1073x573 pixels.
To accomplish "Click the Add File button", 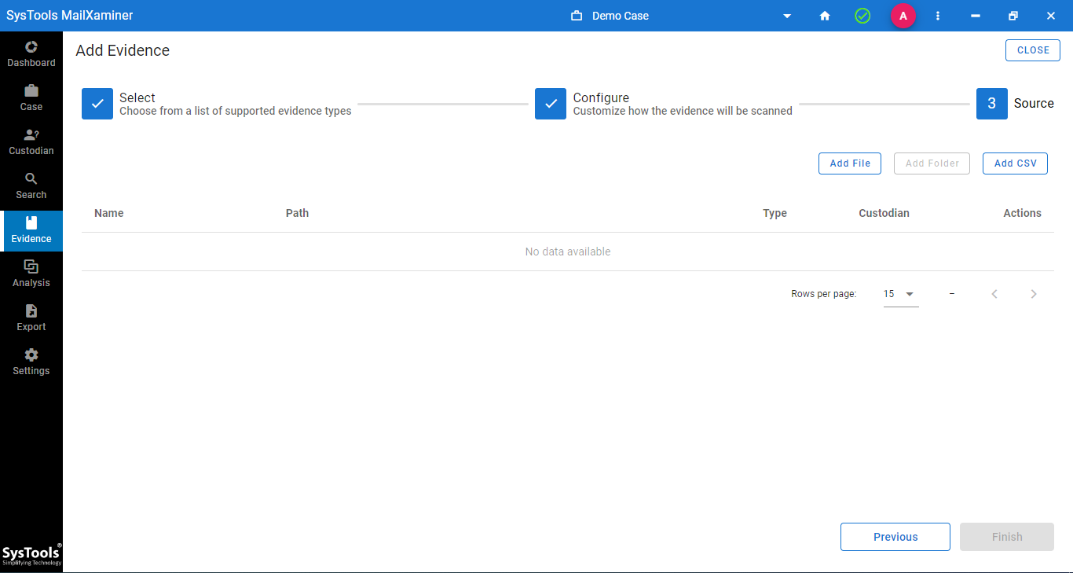I will 850,163.
